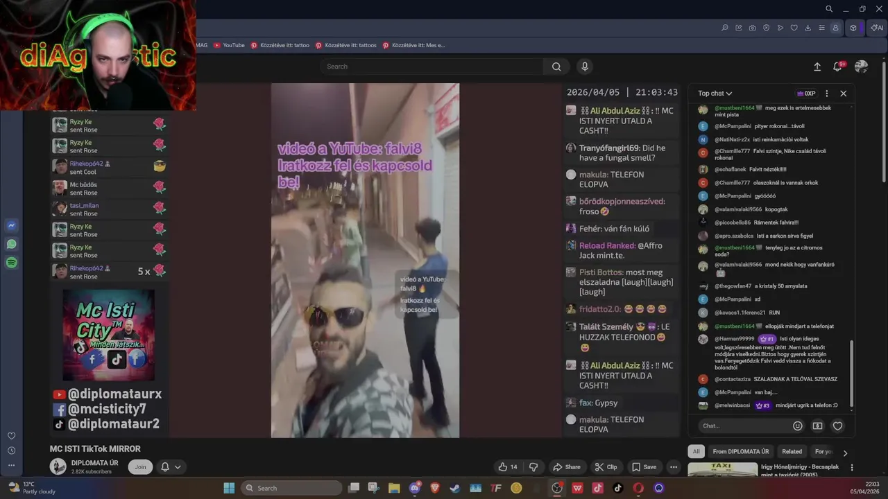This screenshot has height=499, width=888.
Task: Open the chat emoji picker
Action: coord(798,426)
